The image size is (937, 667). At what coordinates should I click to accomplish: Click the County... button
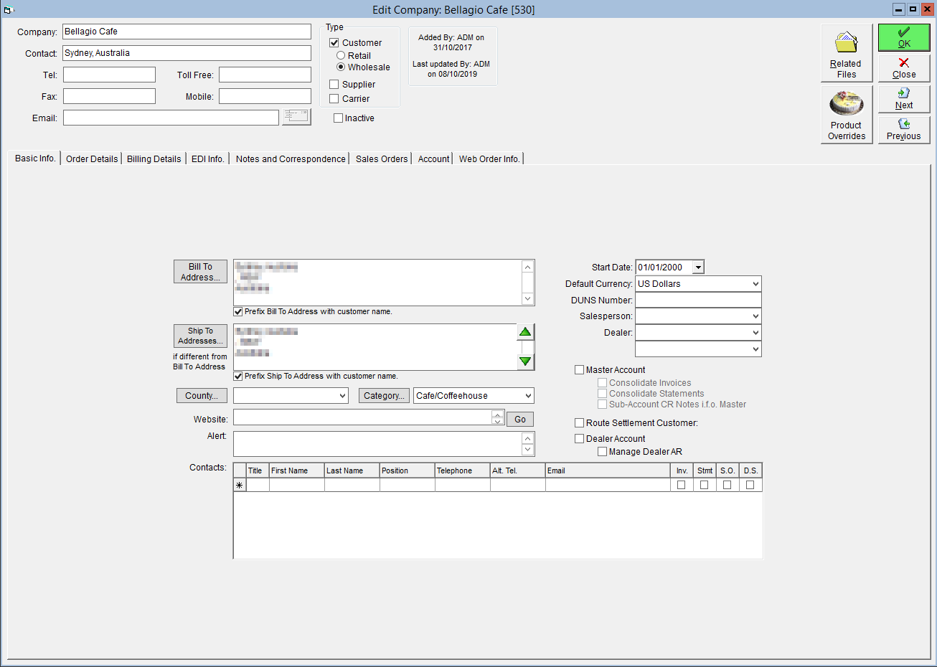tap(202, 396)
